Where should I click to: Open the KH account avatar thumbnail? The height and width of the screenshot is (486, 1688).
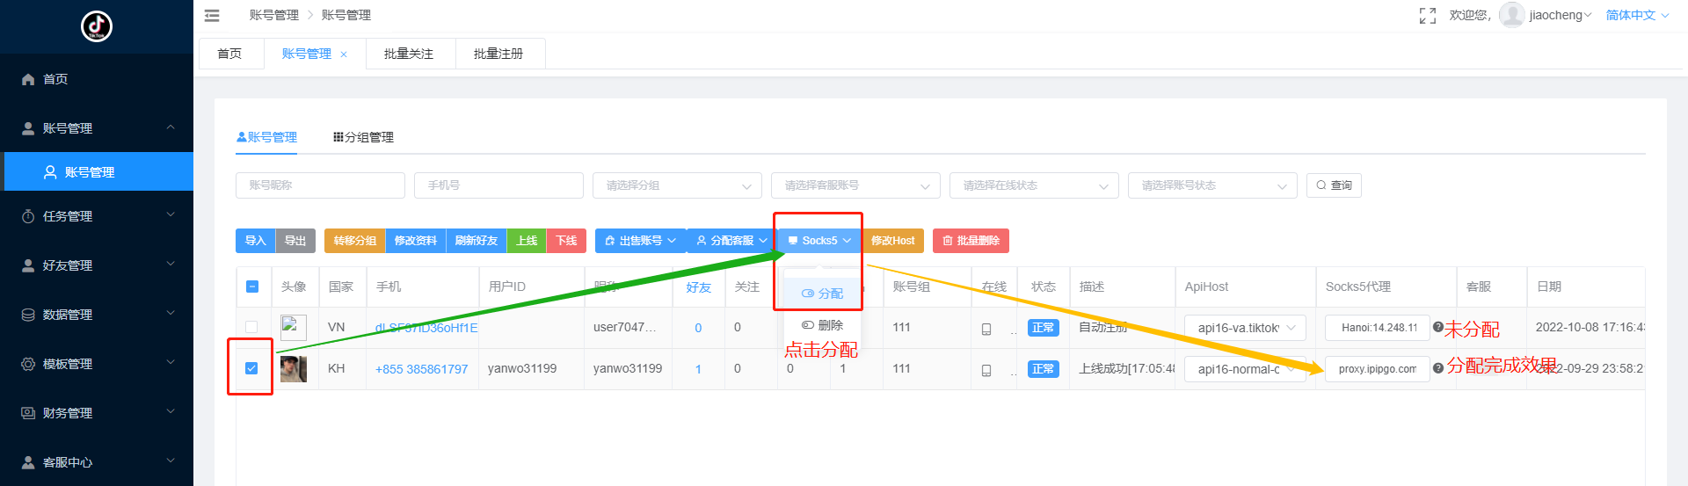[294, 369]
